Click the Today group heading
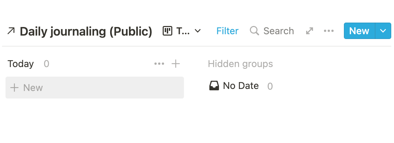Image resolution: width=394 pixels, height=143 pixels. (21, 64)
